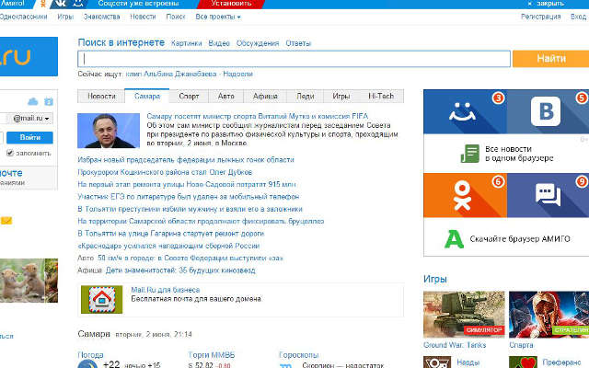Open Обсуждения search category
589x368 pixels.
258,43
